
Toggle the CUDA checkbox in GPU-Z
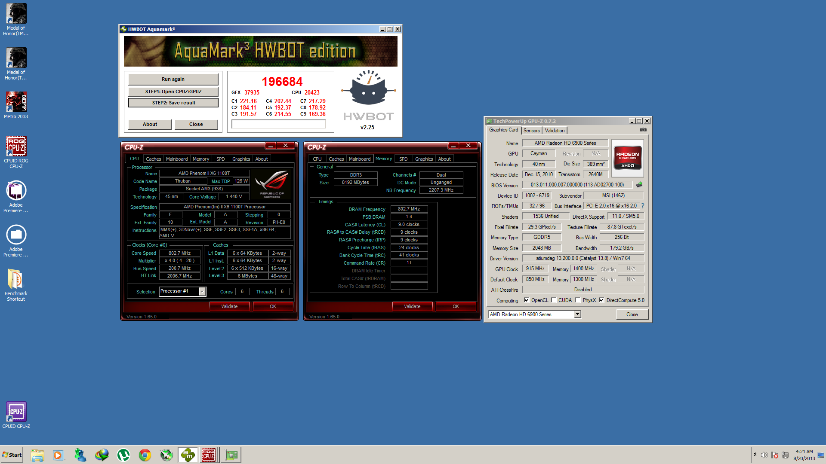554,300
